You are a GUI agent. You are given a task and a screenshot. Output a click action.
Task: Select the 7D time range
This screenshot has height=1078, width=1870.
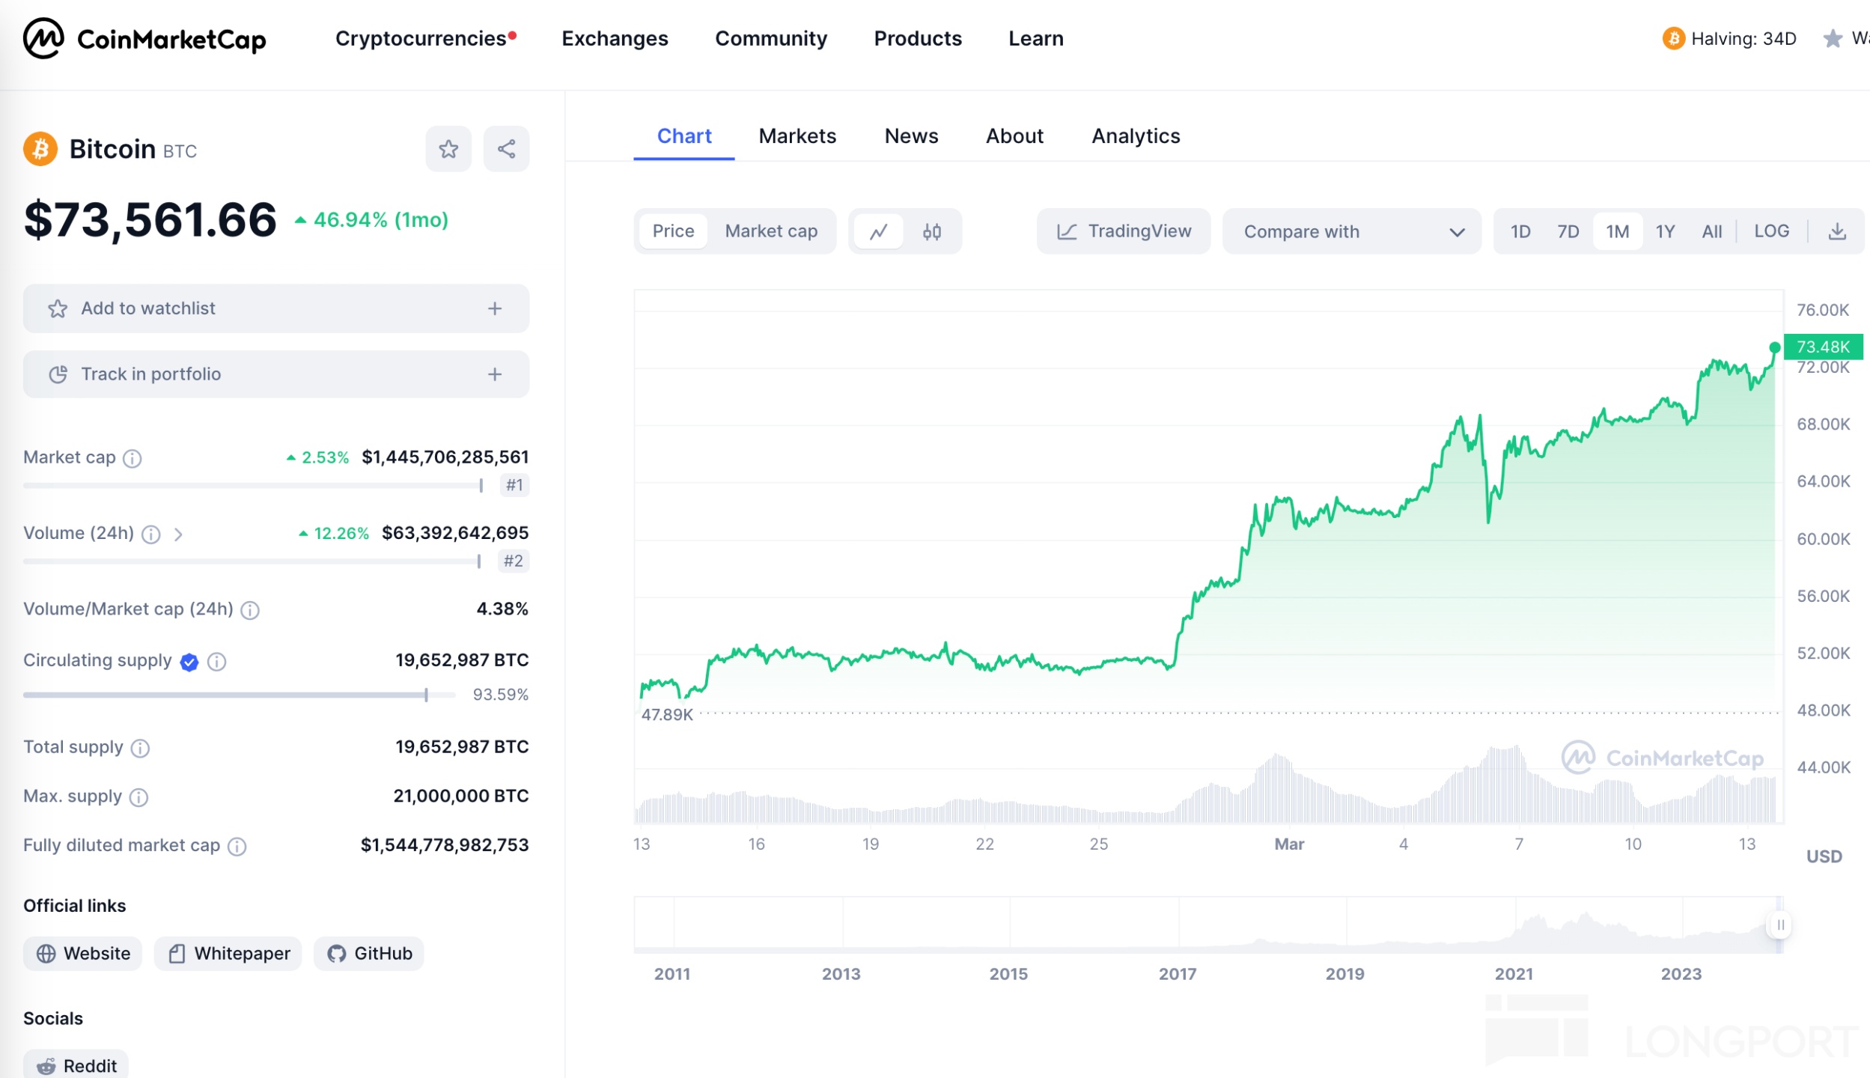coord(1568,231)
